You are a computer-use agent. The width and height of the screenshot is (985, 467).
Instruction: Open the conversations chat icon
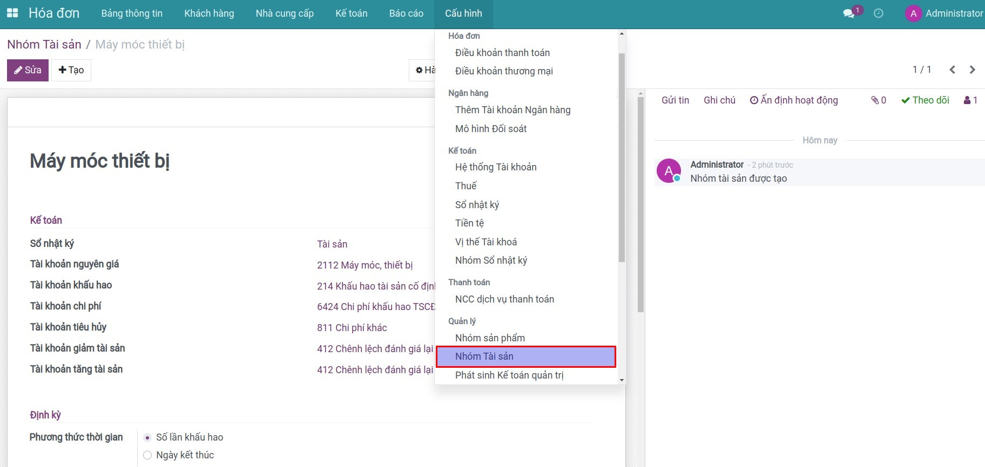click(849, 13)
